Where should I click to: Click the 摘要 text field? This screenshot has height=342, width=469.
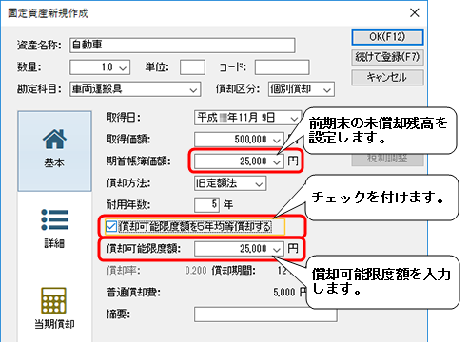point(265,314)
